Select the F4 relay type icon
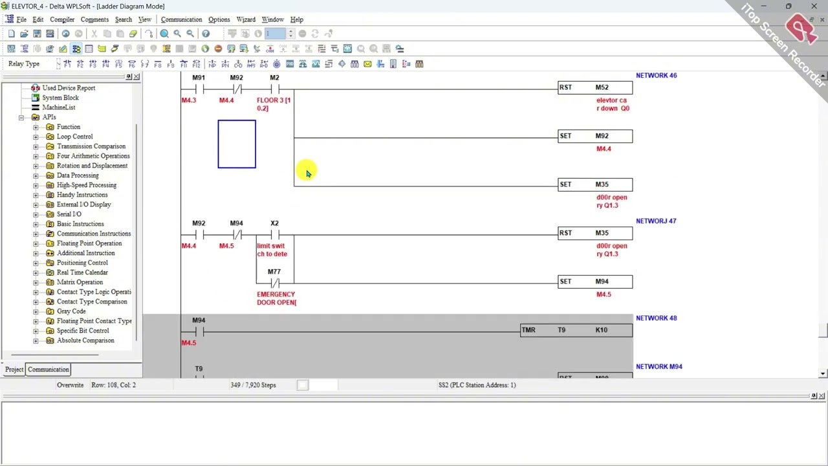The width and height of the screenshot is (828, 466). tap(106, 64)
